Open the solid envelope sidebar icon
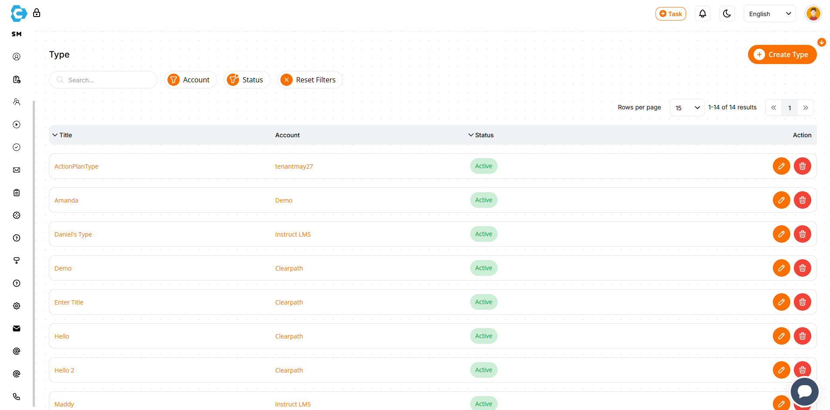This screenshot has height=410, width=830. (17, 329)
